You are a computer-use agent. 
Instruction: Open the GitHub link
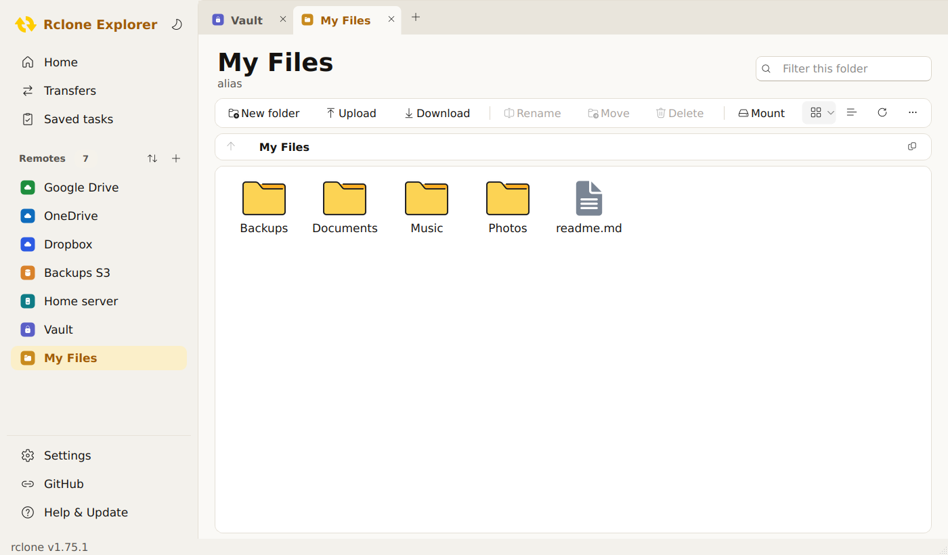(x=99, y=484)
